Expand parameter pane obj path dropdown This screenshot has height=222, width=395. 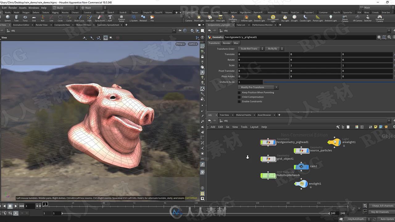point(389,31)
